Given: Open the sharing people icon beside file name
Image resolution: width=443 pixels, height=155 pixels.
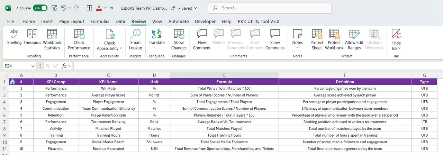Looking at the screenshot, I should 174,8.
